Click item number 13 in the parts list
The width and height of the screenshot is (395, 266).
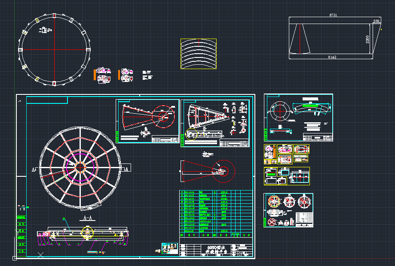[x=182, y=192]
